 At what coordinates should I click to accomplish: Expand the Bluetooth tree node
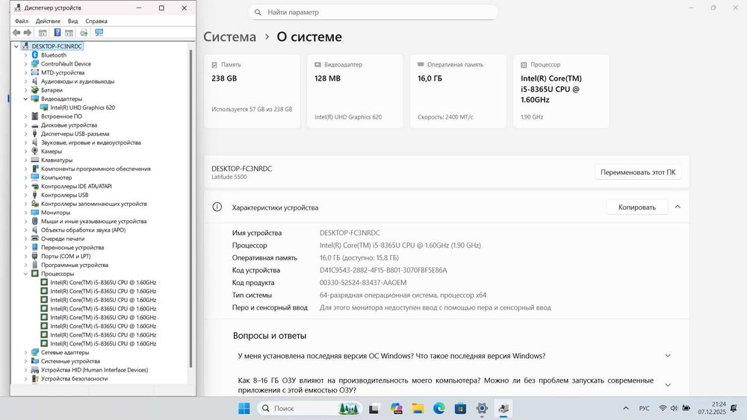click(x=25, y=55)
